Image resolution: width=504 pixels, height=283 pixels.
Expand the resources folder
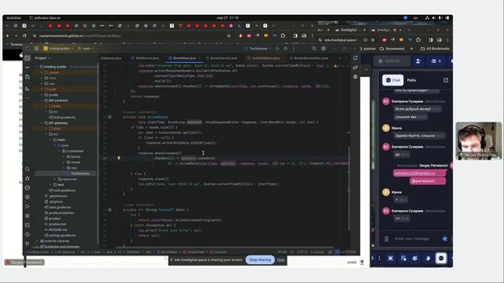tap(55, 179)
